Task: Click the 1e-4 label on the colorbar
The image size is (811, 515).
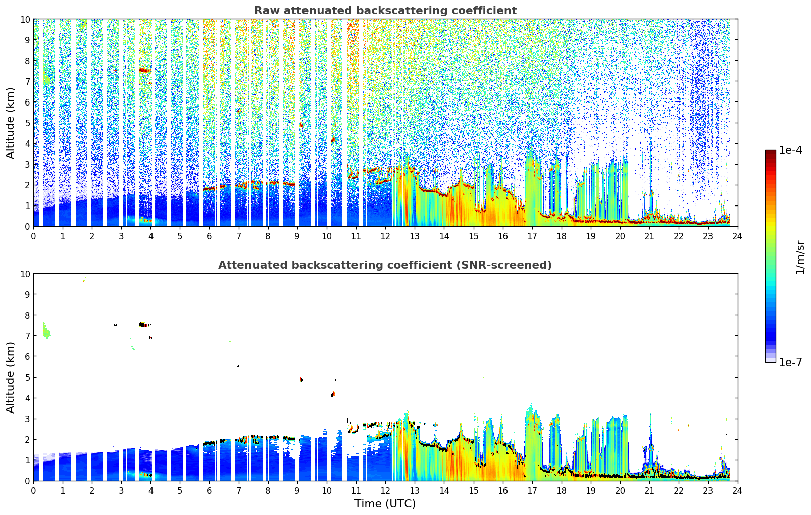Action: point(790,150)
